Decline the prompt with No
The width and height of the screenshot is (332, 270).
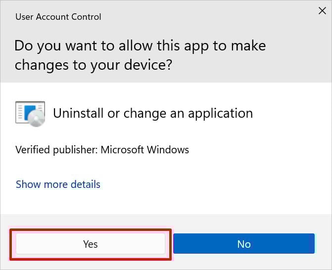(243, 244)
